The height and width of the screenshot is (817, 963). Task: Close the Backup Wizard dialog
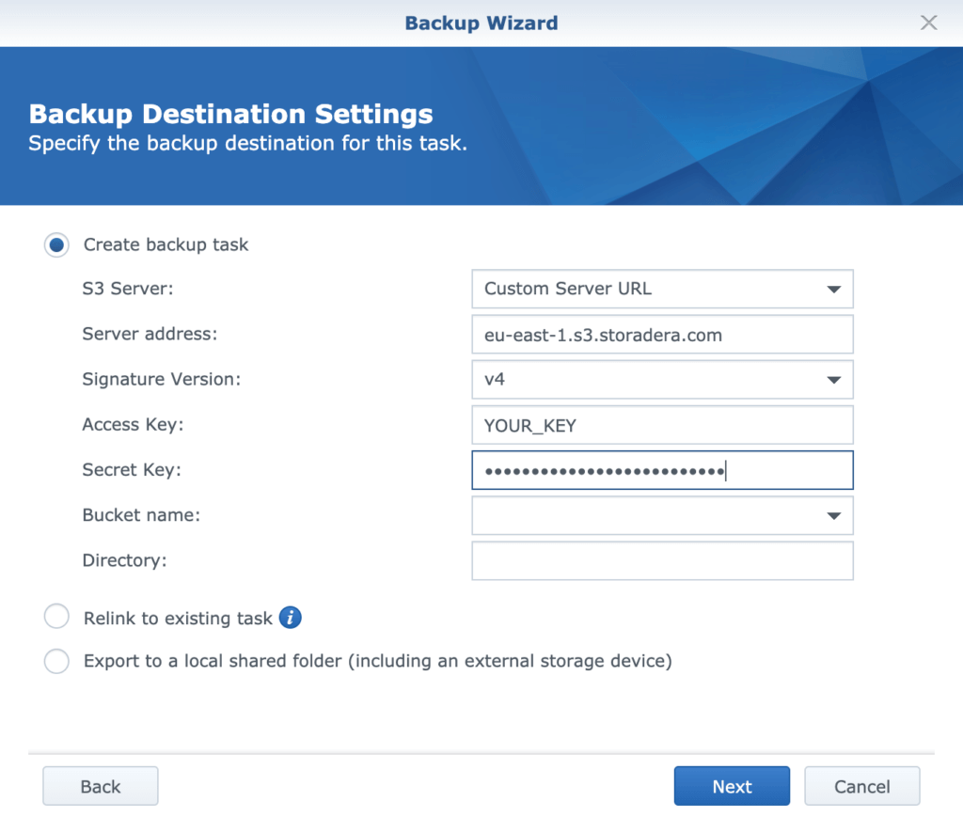click(x=929, y=23)
